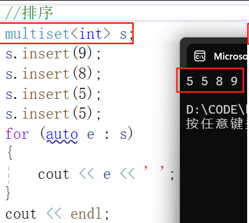Image resolution: width=249 pixels, height=223 pixels.
Task: Click the opening brace after the for line
Action: 10,152
